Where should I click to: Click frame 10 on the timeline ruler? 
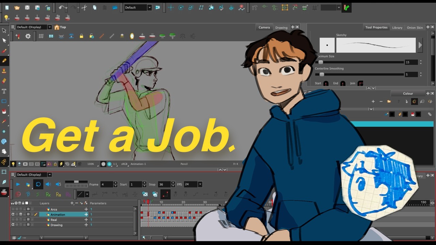(x=161, y=202)
